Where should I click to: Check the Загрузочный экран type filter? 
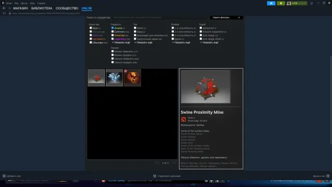click(x=135, y=39)
